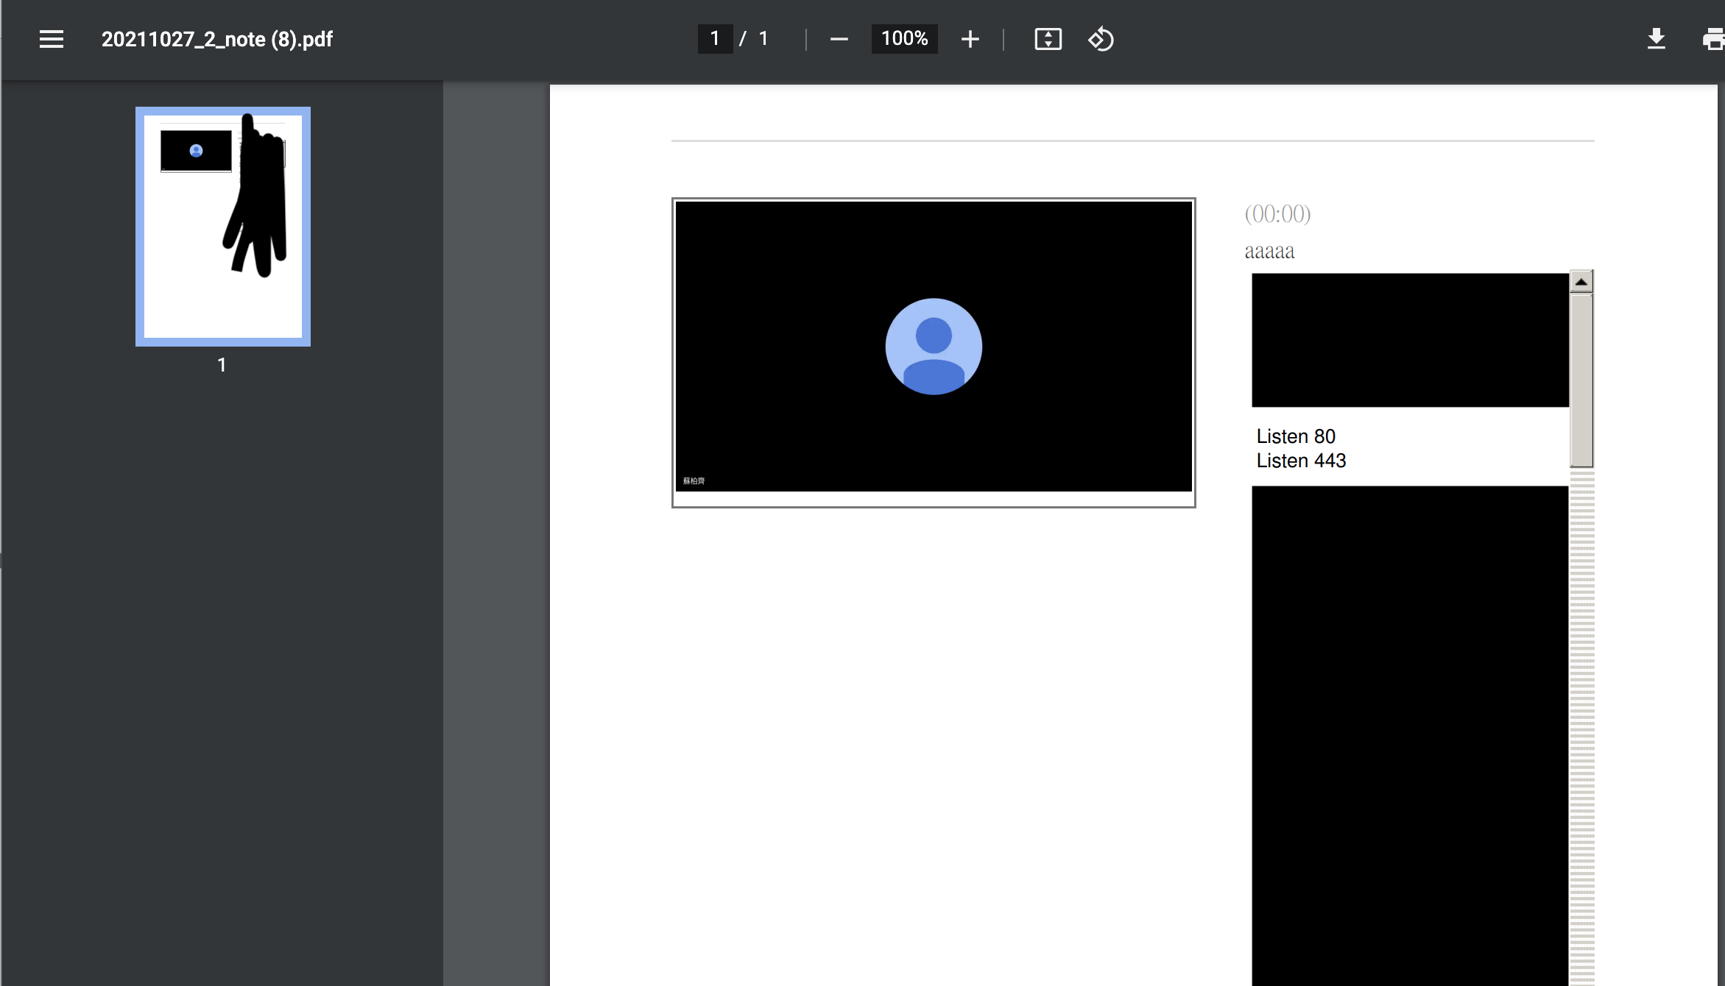Click the page label '1' under thumbnail
The width and height of the screenshot is (1725, 986).
click(222, 365)
